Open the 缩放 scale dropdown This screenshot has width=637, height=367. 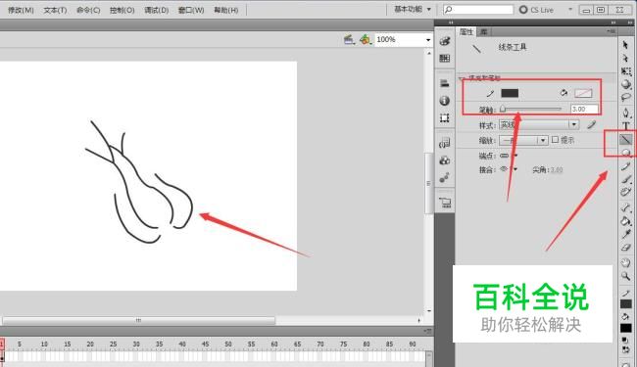click(523, 140)
